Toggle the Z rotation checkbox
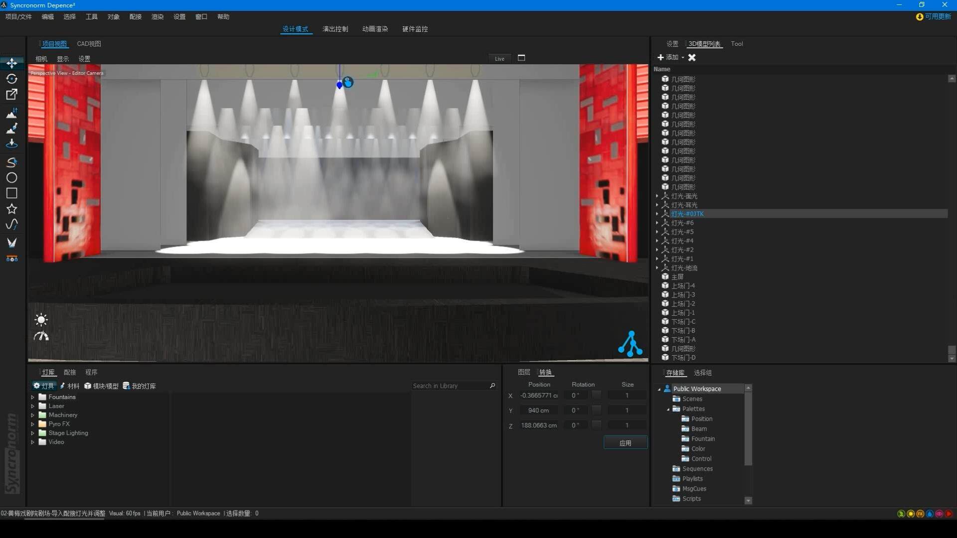Viewport: 957px width, 538px height. [x=596, y=425]
